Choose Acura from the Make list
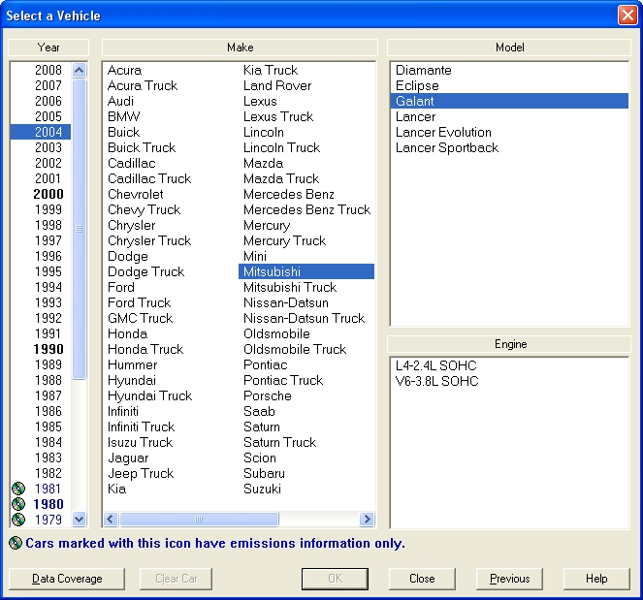Viewport: 643px width, 600px height. coord(125,70)
